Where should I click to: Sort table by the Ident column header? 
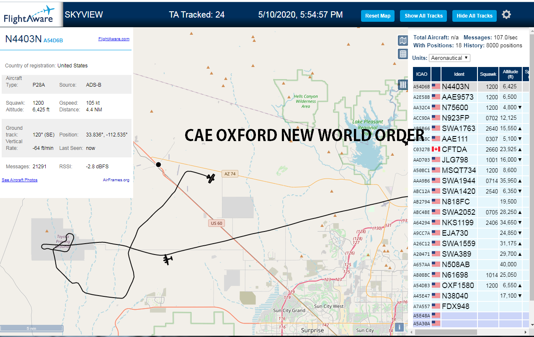pyautogui.click(x=459, y=74)
